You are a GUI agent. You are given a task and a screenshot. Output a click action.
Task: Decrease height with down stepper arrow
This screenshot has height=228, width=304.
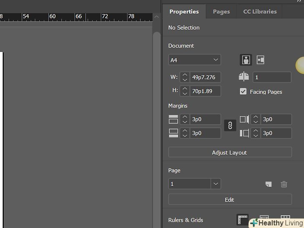pyautogui.click(x=185, y=94)
